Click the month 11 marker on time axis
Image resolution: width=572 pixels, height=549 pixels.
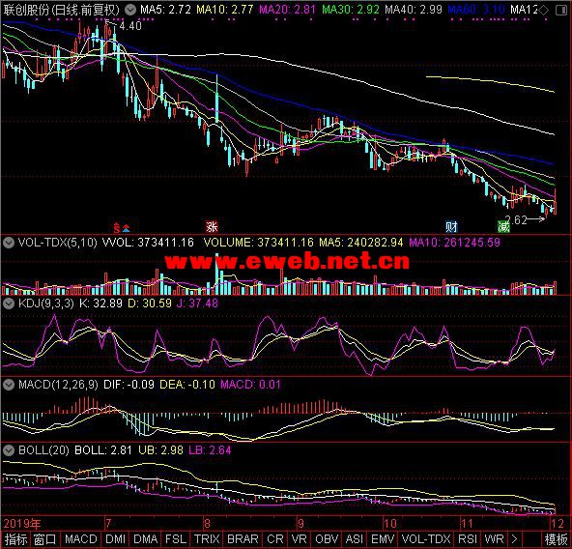[x=467, y=524]
